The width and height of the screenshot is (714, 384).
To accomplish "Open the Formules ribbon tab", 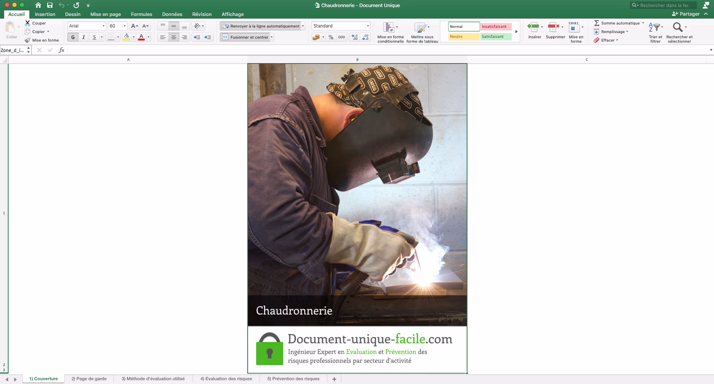I will click(x=141, y=14).
